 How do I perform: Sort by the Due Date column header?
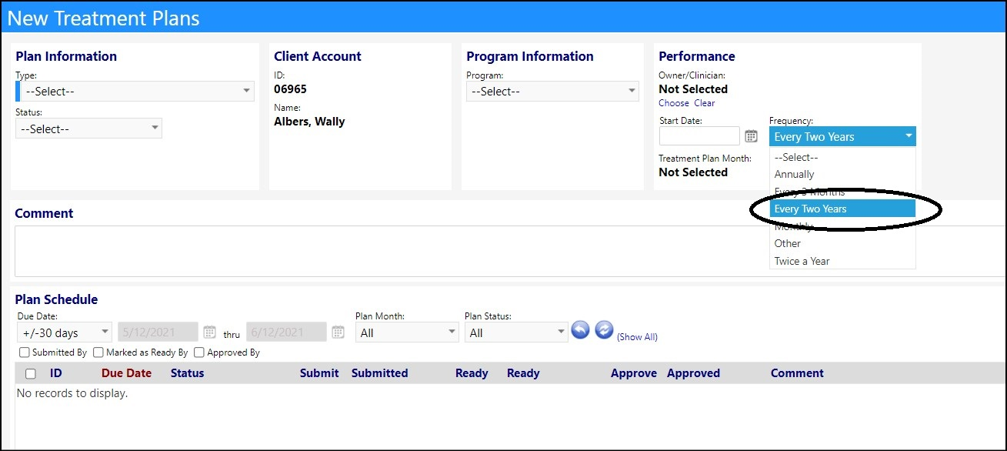(x=126, y=373)
